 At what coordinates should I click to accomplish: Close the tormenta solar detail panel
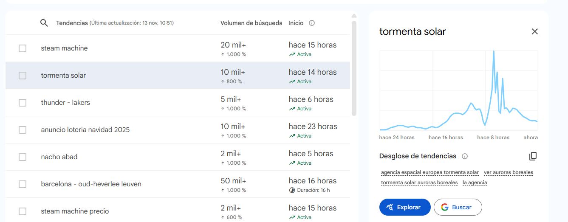pos(535,31)
